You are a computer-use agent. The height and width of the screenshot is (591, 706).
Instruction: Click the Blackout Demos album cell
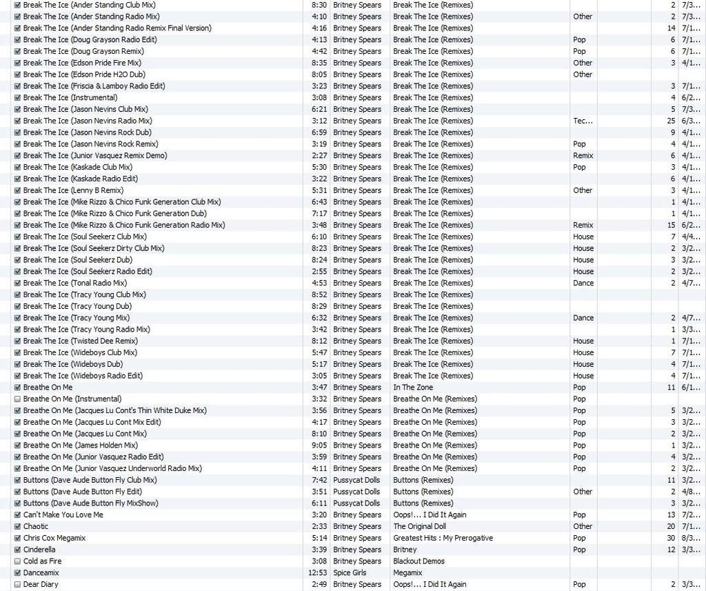point(418,561)
